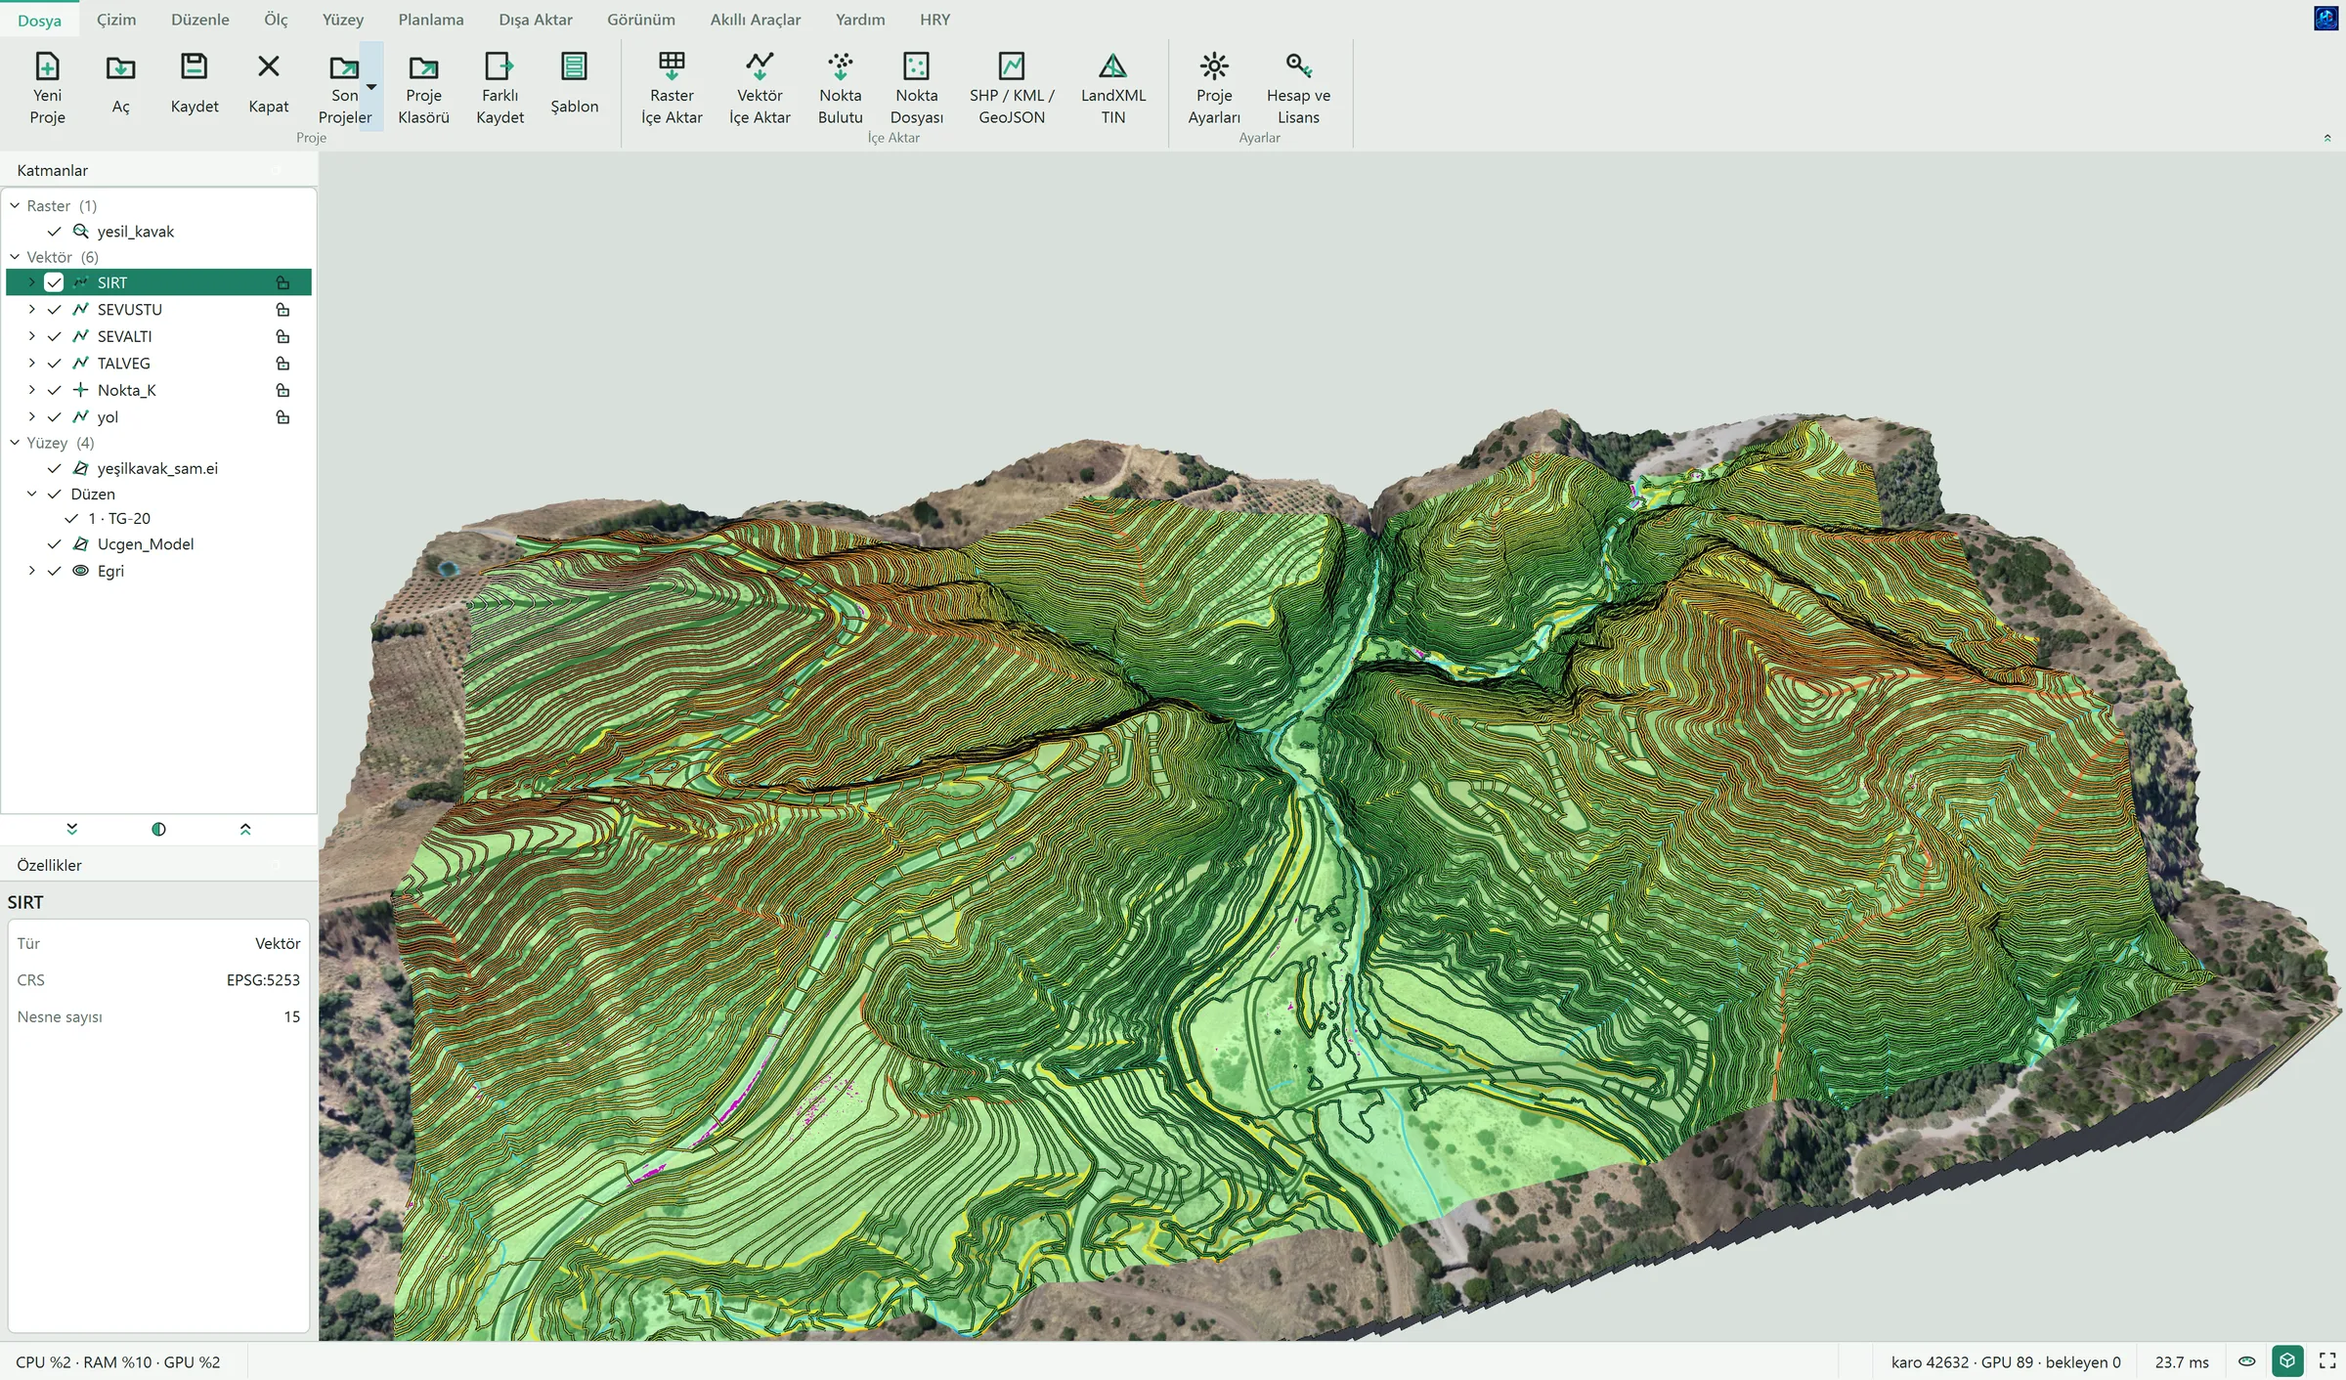Open Hesap ve Lisans account settings

1298,88
